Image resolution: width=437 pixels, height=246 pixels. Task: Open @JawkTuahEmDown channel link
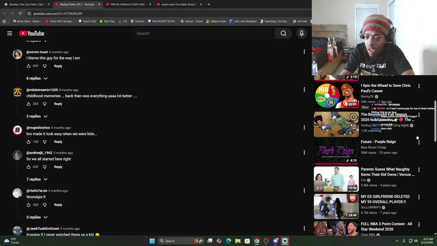click(43, 229)
